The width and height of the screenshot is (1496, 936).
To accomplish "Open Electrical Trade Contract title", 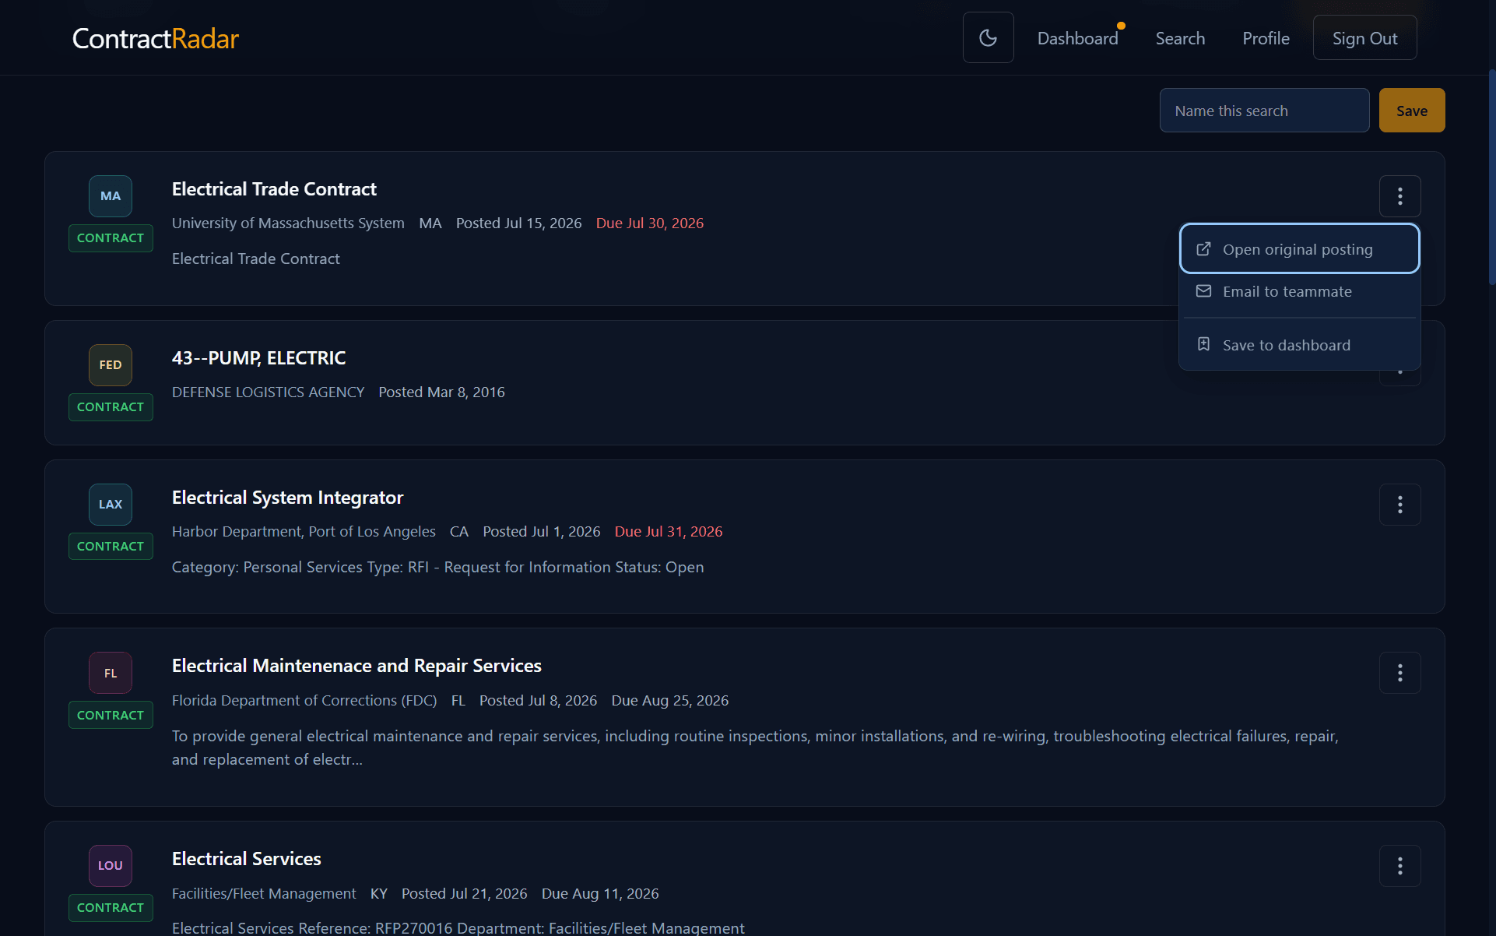I will [274, 189].
